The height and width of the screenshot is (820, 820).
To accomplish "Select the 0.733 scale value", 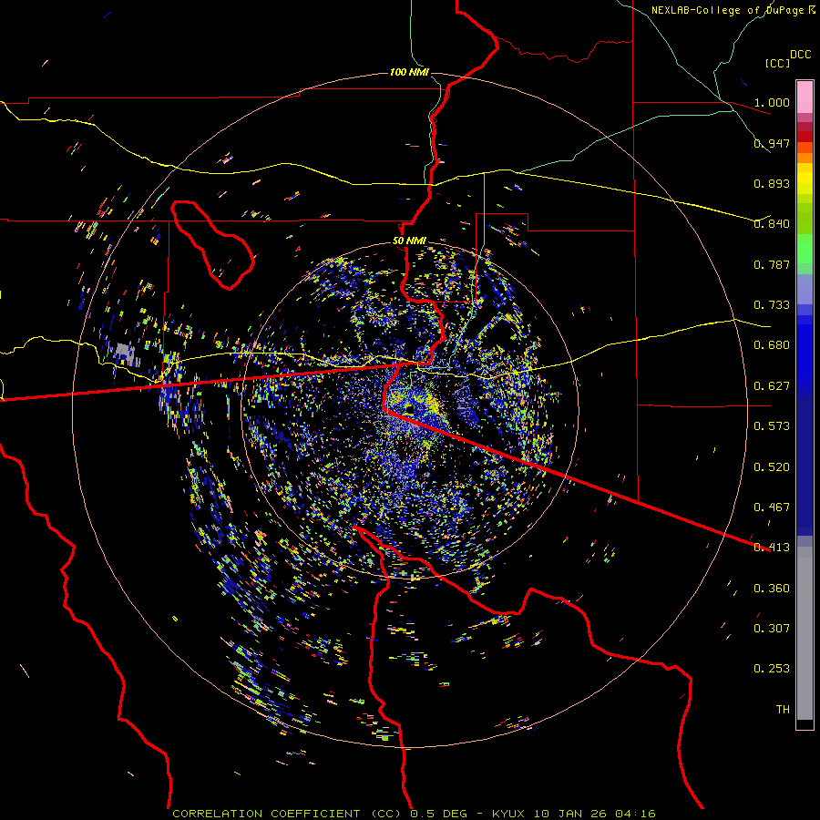I will pyautogui.click(x=772, y=305).
